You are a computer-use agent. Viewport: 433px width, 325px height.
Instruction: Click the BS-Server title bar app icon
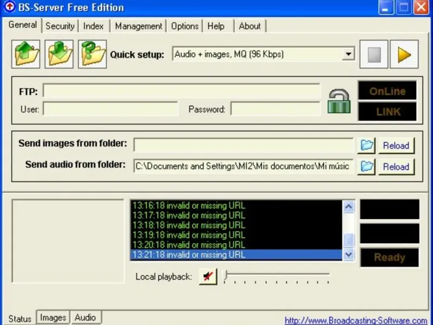point(10,7)
